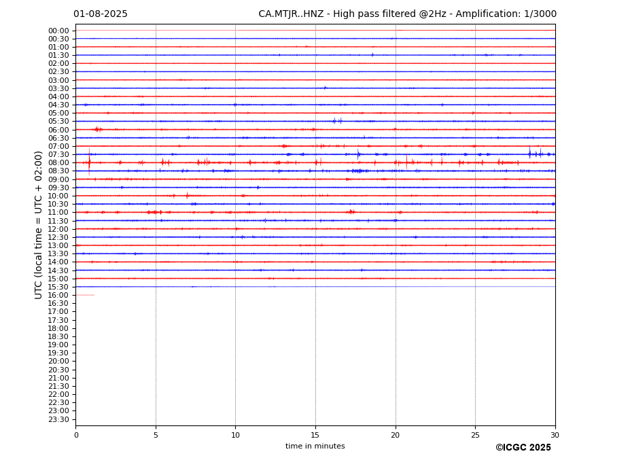This screenshot has height=473, width=630.
Task: Click the 00:30 time row label
Action: (58, 39)
